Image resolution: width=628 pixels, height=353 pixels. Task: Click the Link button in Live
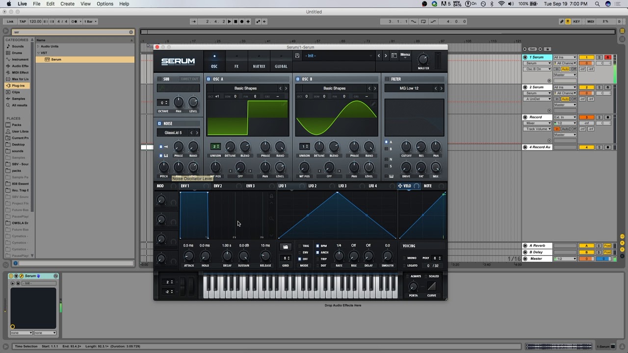point(10,22)
